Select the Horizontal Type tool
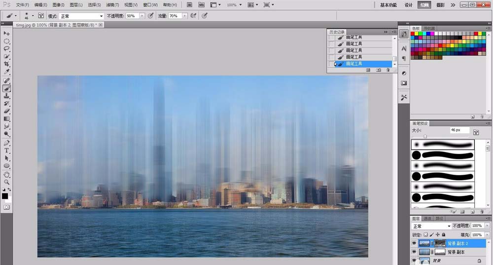 pyautogui.click(x=7, y=151)
